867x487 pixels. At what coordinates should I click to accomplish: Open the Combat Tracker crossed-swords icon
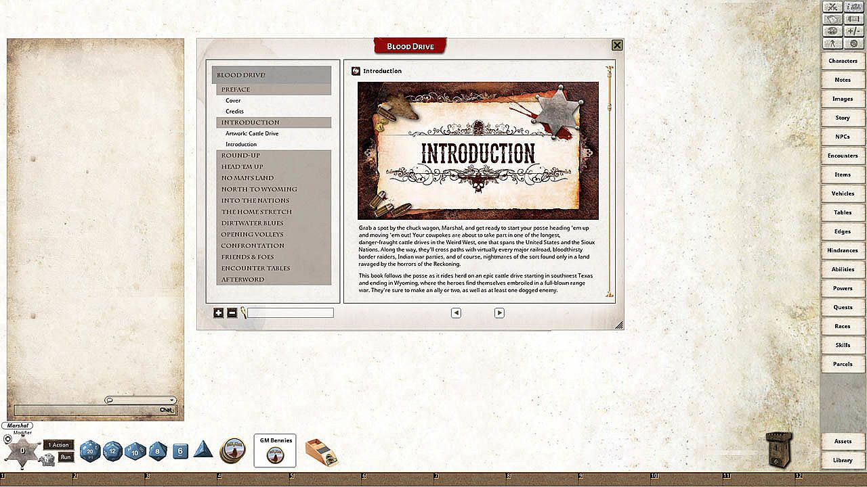point(832,7)
